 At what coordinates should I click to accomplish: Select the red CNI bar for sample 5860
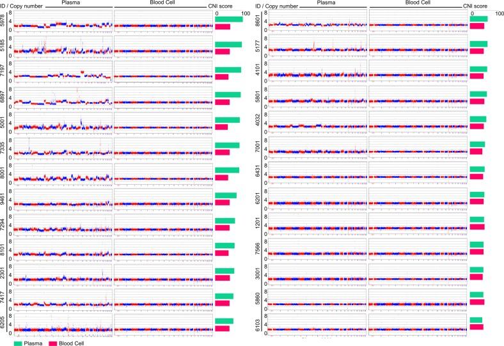tap(477, 302)
